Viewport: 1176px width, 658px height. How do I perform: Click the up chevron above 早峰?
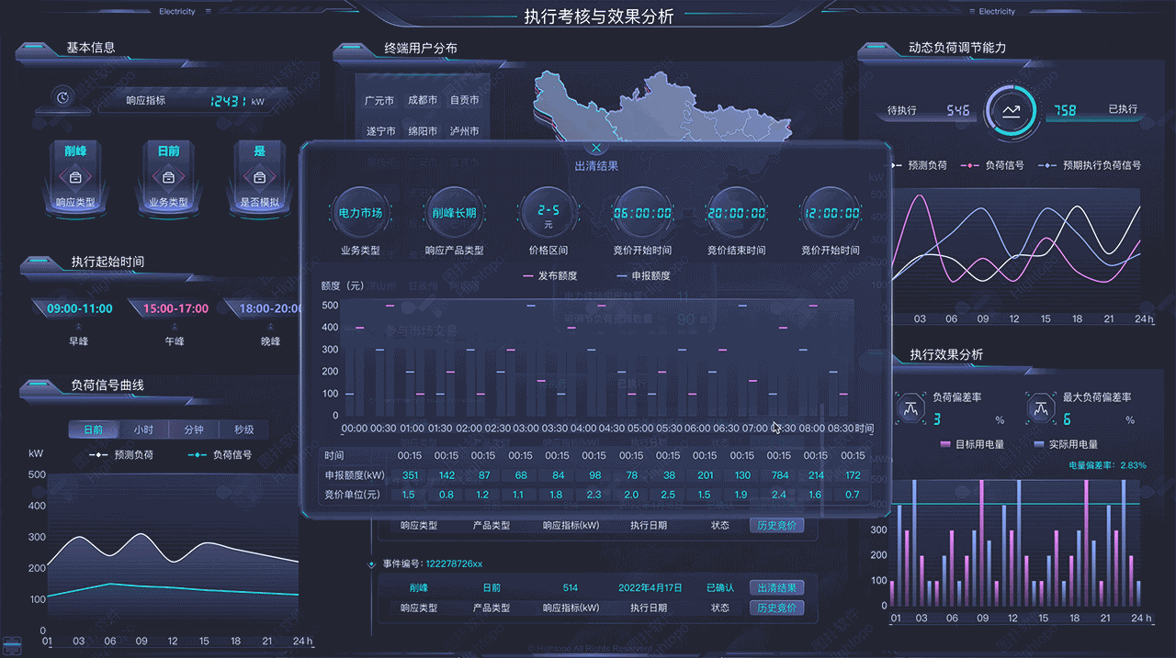point(79,326)
